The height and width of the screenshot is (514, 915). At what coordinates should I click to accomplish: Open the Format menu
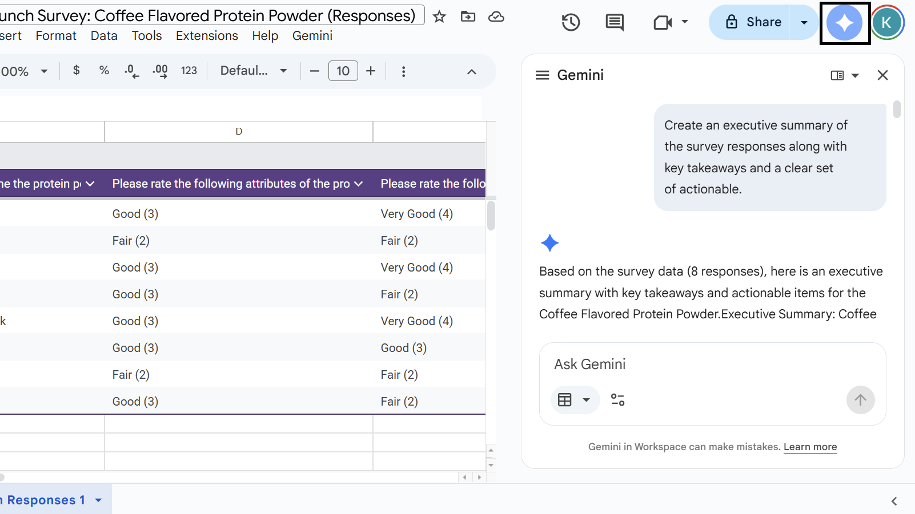tap(56, 36)
